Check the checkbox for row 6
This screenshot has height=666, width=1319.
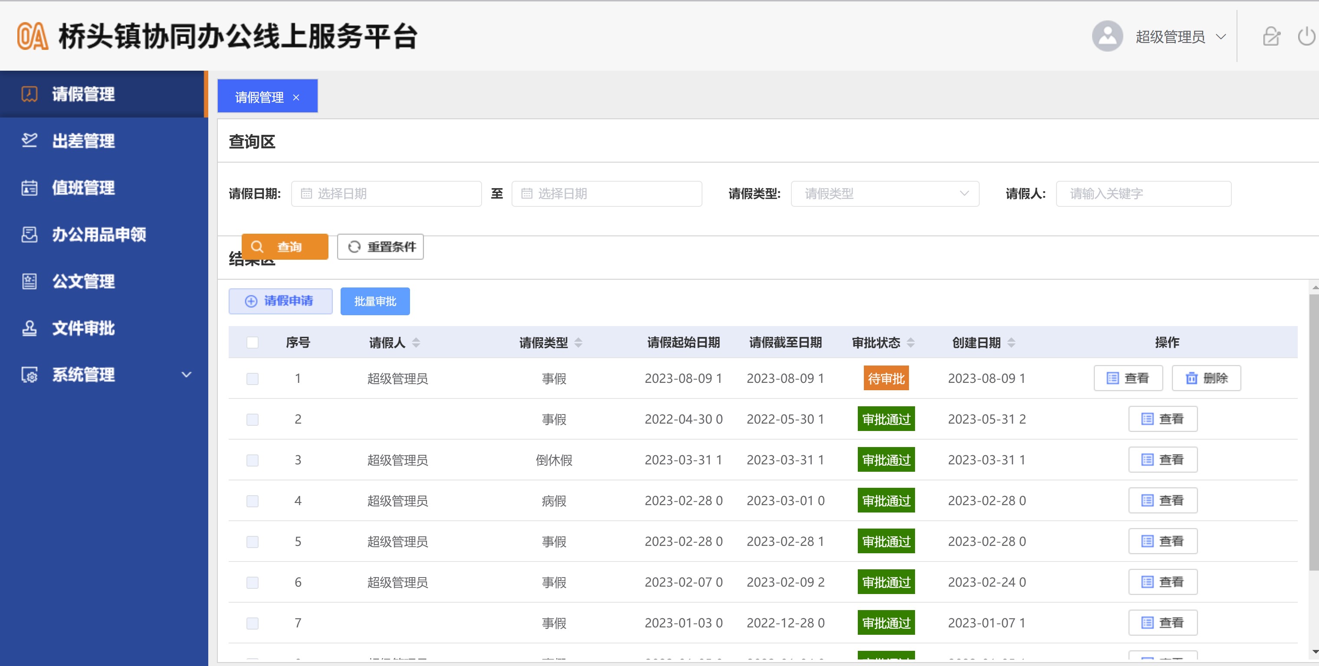253,583
